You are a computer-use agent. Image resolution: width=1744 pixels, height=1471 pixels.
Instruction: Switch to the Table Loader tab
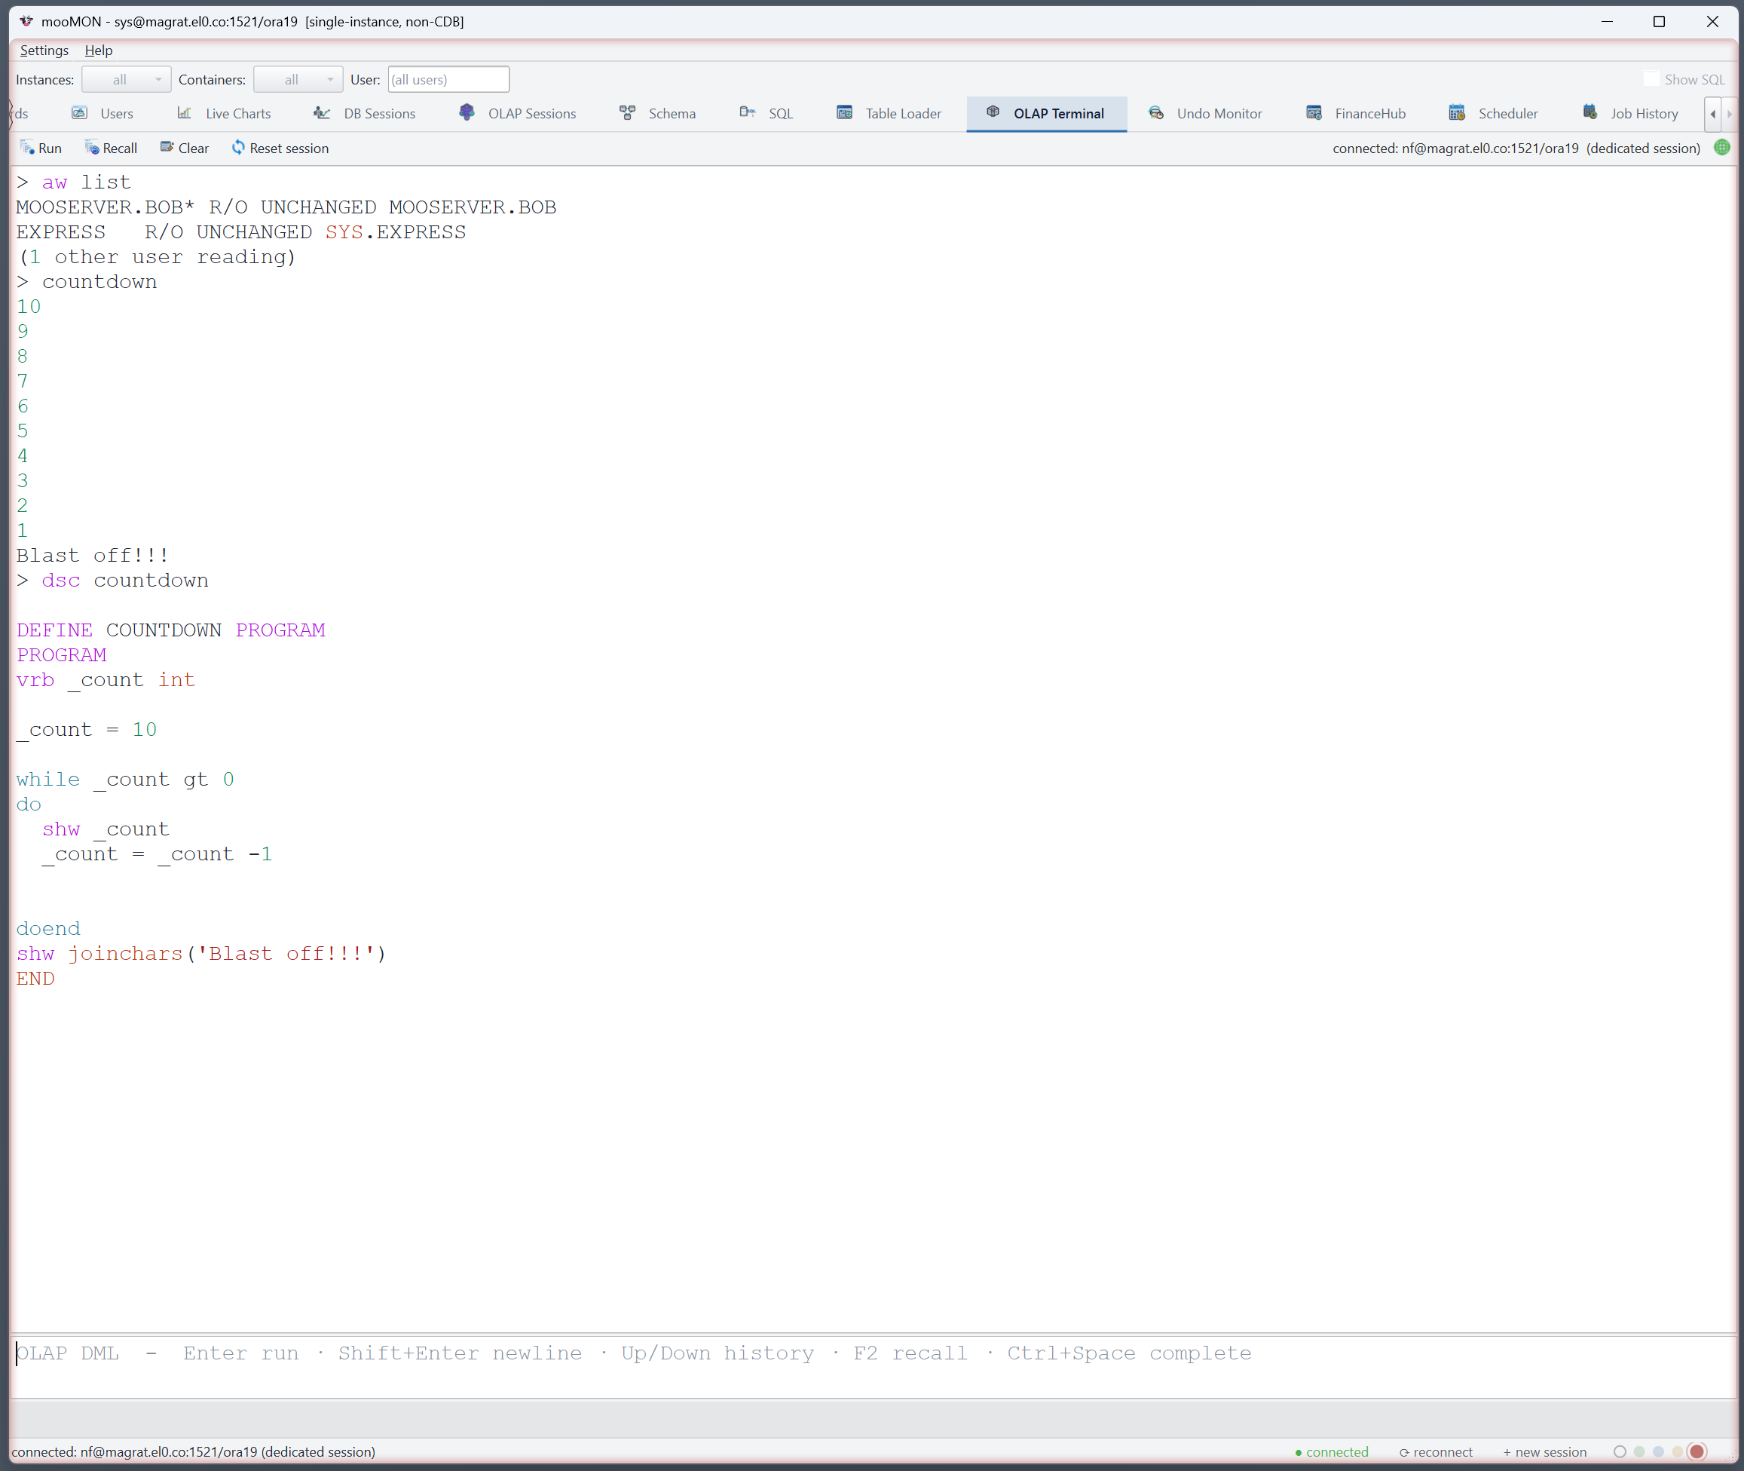(889, 113)
